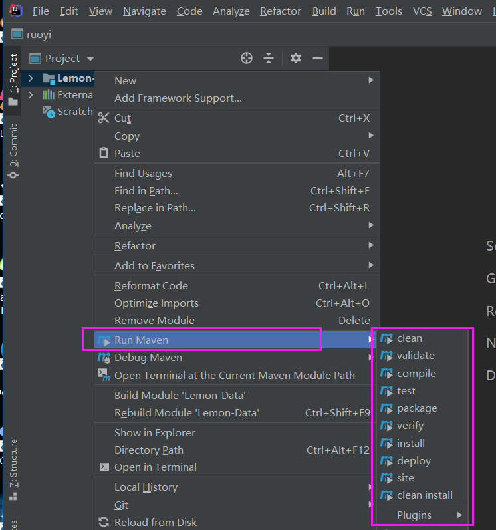
Task: Click the locate/select opened file target icon
Action: tap(247, 59)
